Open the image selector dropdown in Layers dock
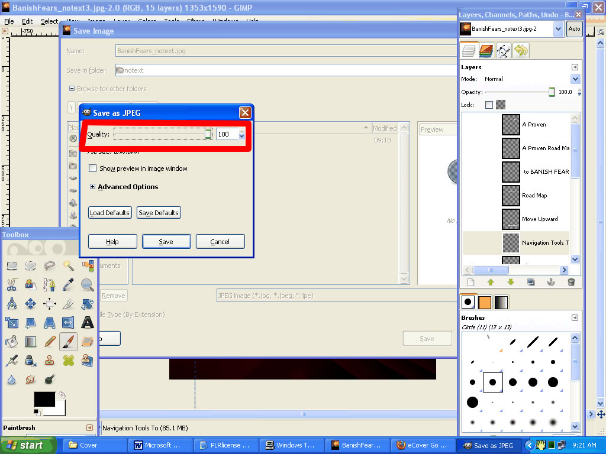Screen dimensions: 606x454 (558, 28)
